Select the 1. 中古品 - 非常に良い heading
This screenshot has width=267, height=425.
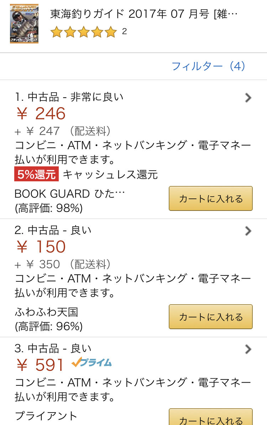69,97
